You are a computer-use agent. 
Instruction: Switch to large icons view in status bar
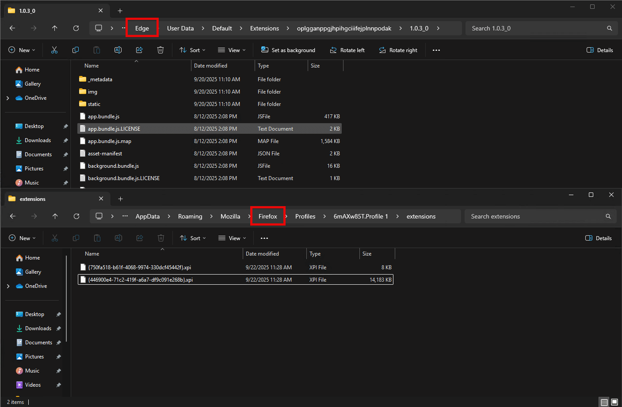tap(614, 402)
